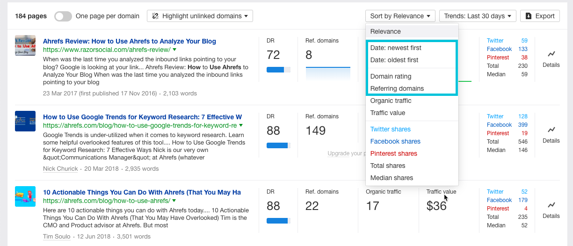The image size is (573, 246).
Task: Open the Google Trends keyword research article
Action: (x=143, y=117)
